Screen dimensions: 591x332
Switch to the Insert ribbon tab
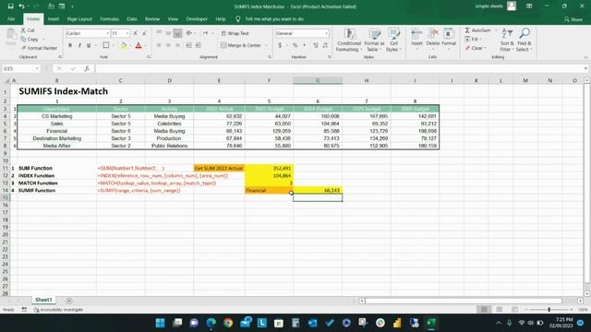pyautogui.click(x=54, y=18)
